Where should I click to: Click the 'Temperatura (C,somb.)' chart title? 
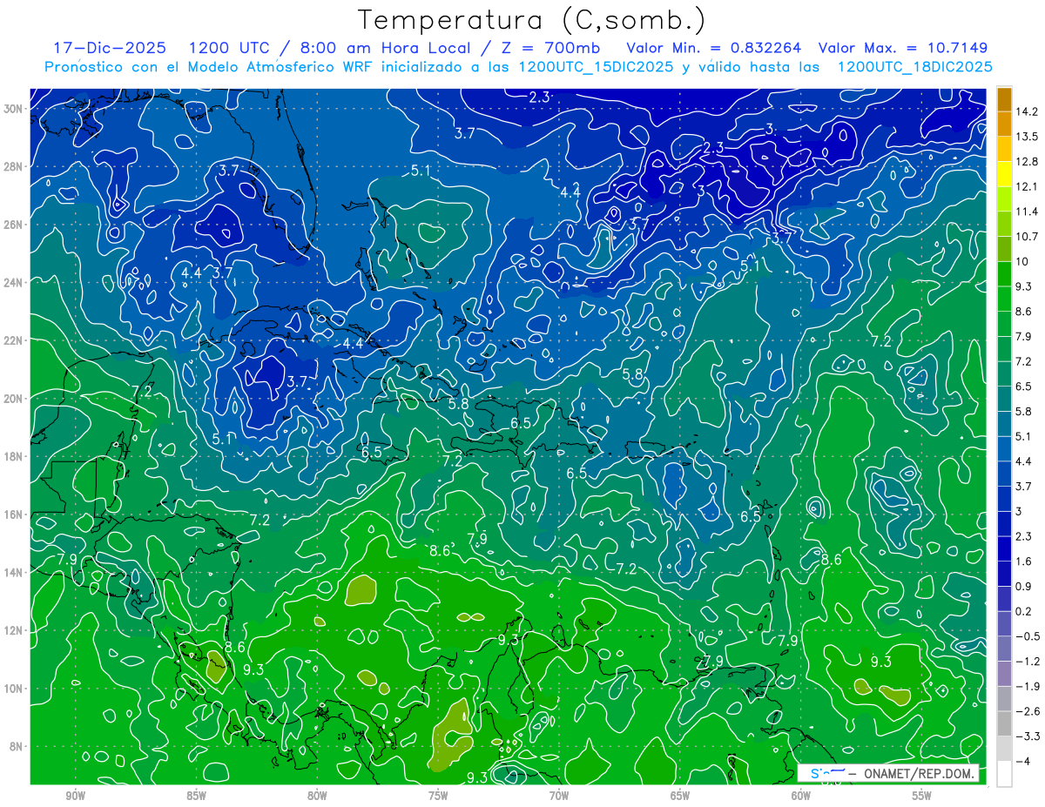[531, 20]
